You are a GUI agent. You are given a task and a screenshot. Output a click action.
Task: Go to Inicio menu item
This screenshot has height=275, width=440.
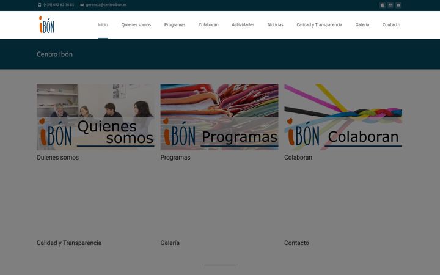point(103,24)
